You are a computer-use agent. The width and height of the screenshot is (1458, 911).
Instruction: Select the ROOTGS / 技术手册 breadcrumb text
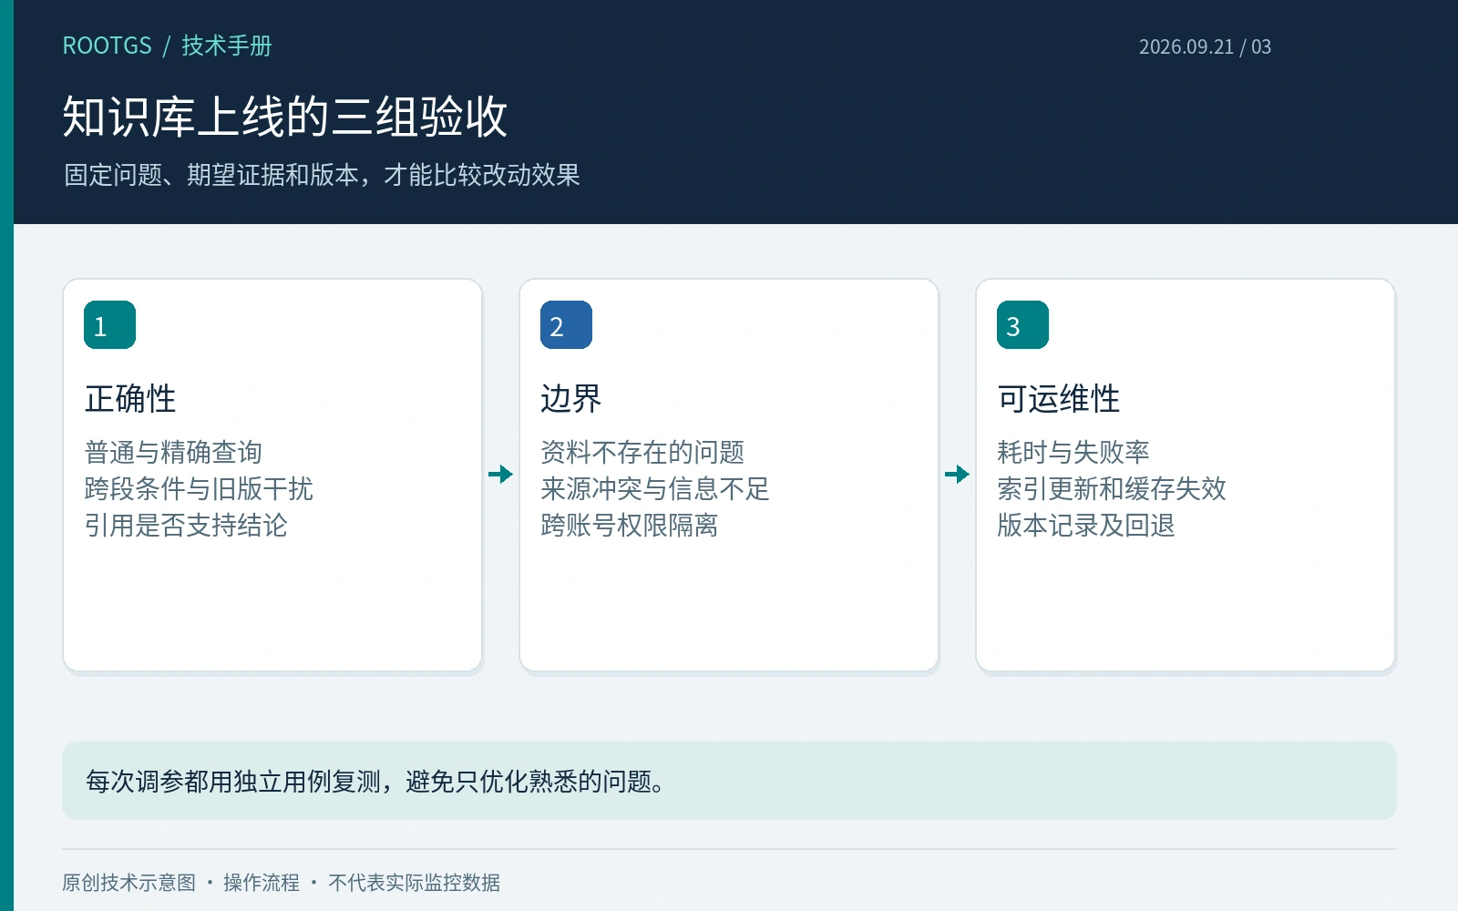pyautogui.click(x=167, y=46)
